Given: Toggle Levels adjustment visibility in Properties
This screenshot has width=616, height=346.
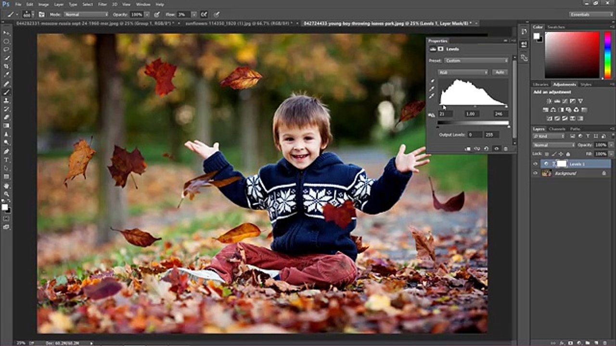Looking at the screenshot, I should coord(496,149).
